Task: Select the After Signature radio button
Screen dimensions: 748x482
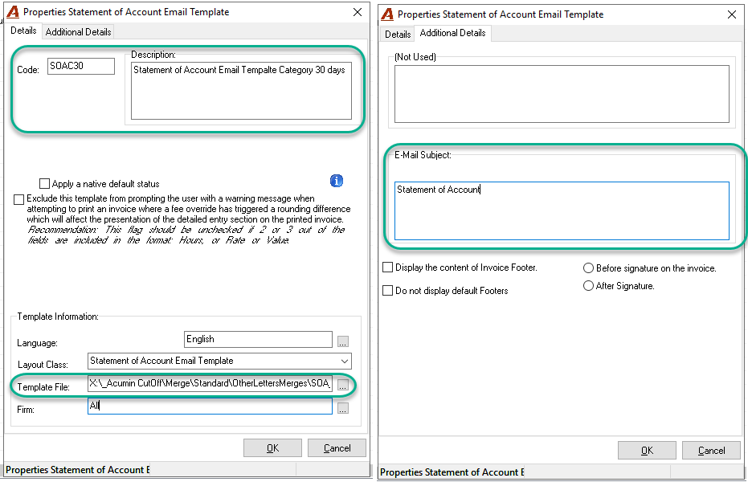Action: click(x=588, y=285)
